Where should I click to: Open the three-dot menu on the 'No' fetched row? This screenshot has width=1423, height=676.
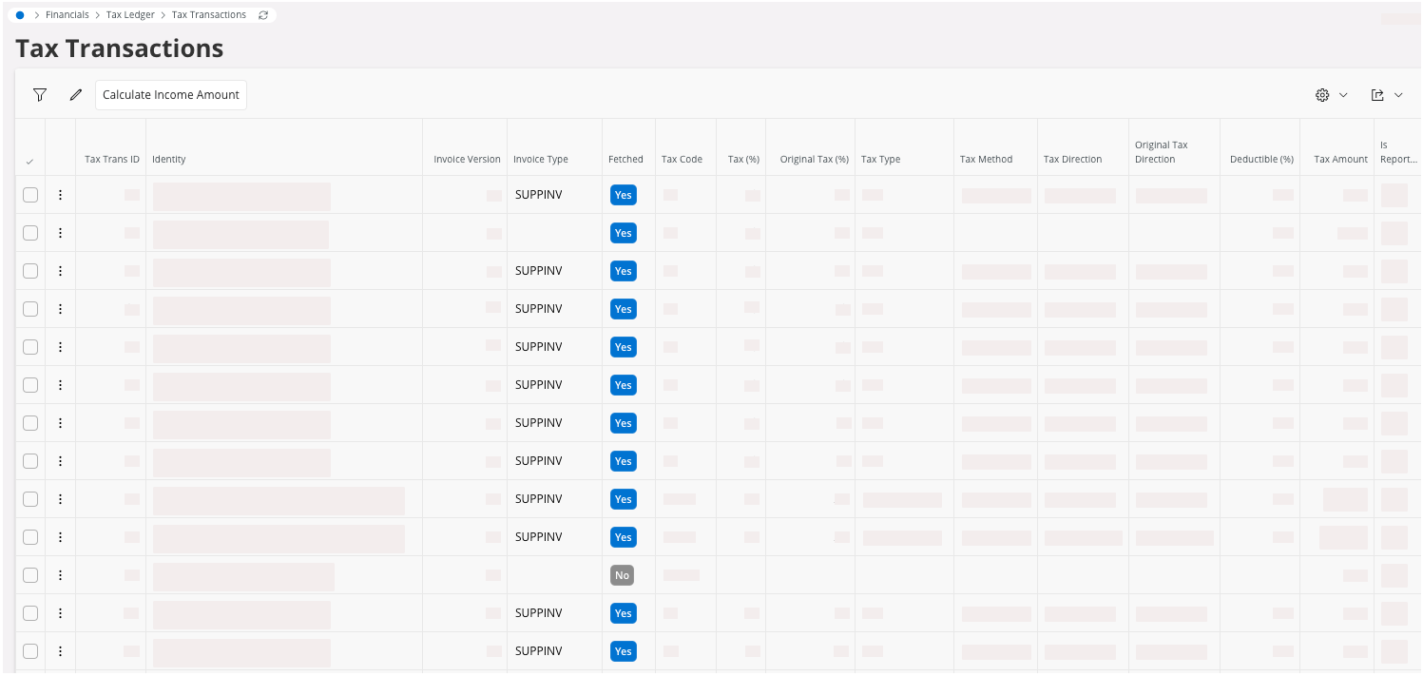coord(60,575)
